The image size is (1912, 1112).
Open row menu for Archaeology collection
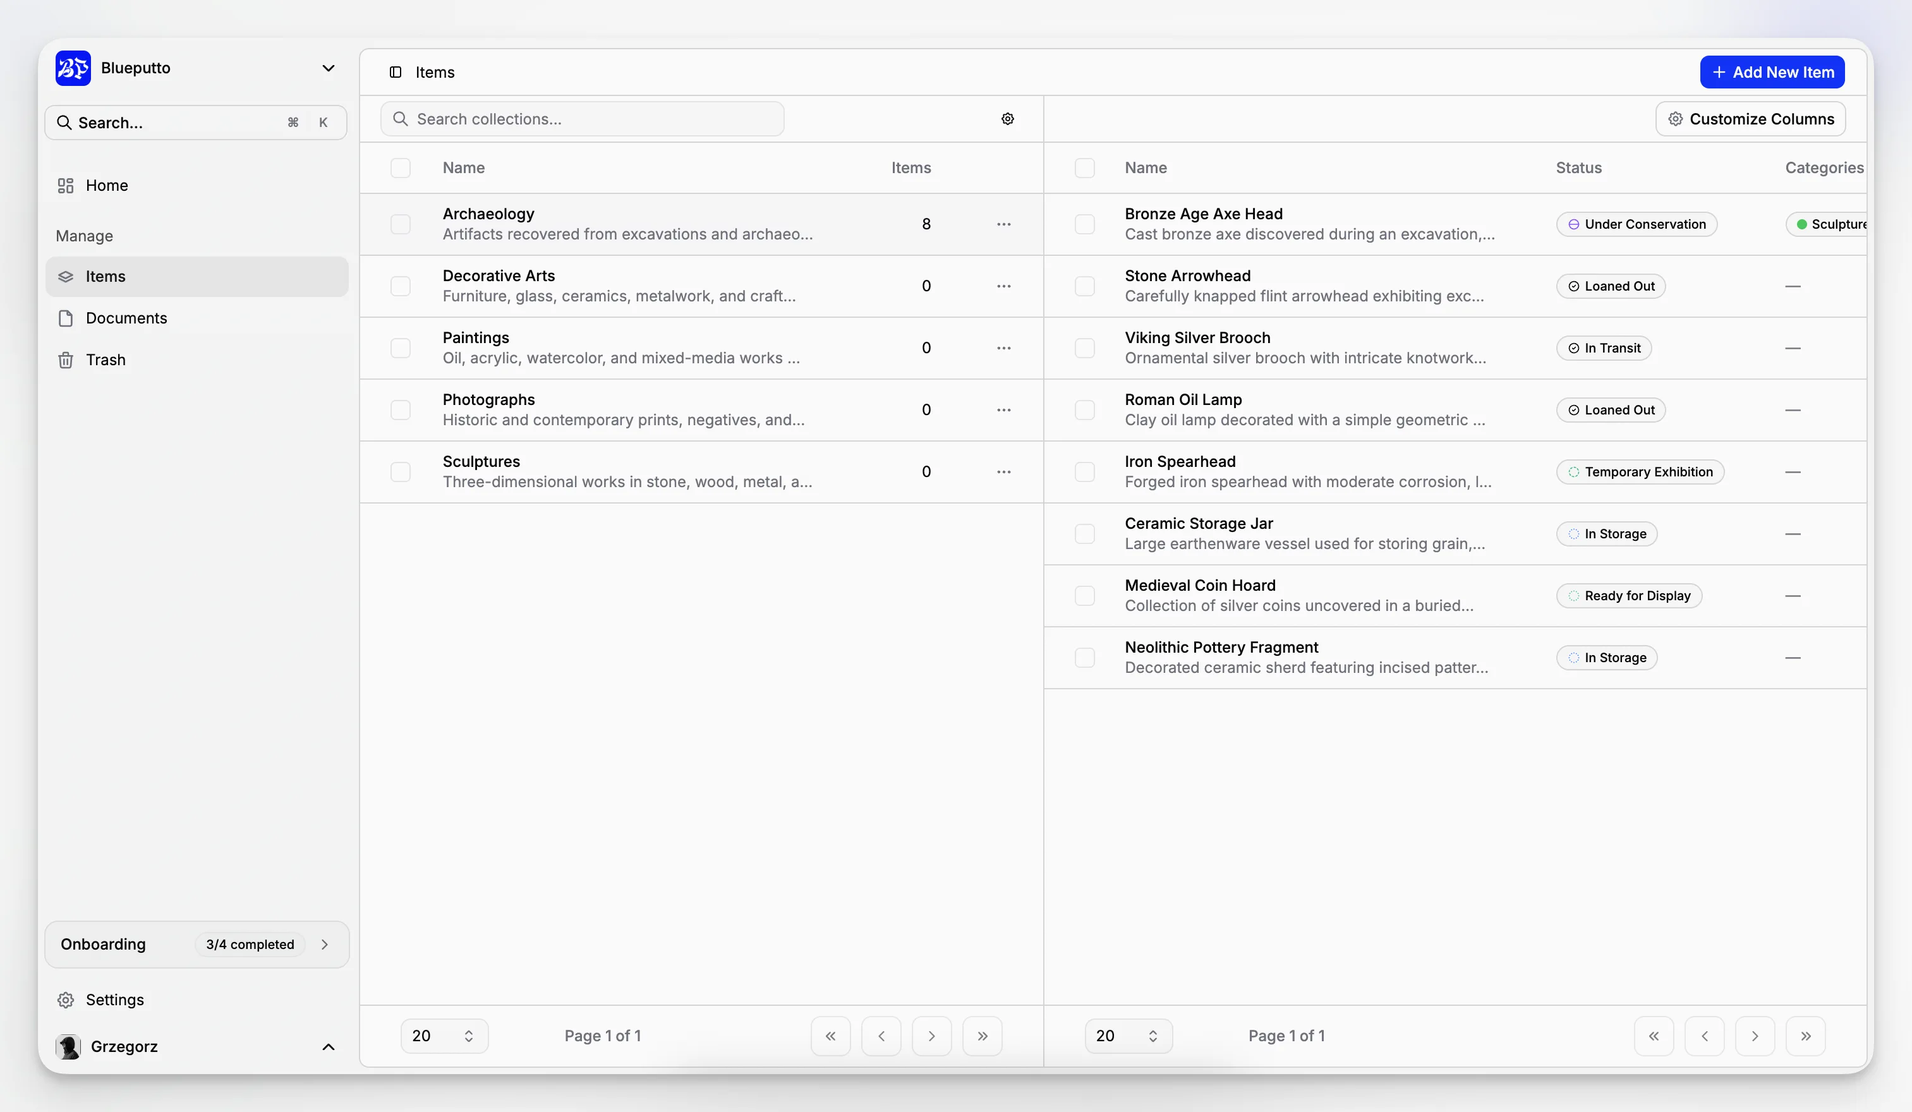click(1004, 224)
